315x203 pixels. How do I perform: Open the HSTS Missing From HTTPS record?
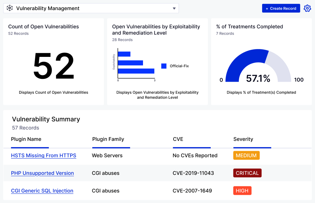(x=43, y=156)
